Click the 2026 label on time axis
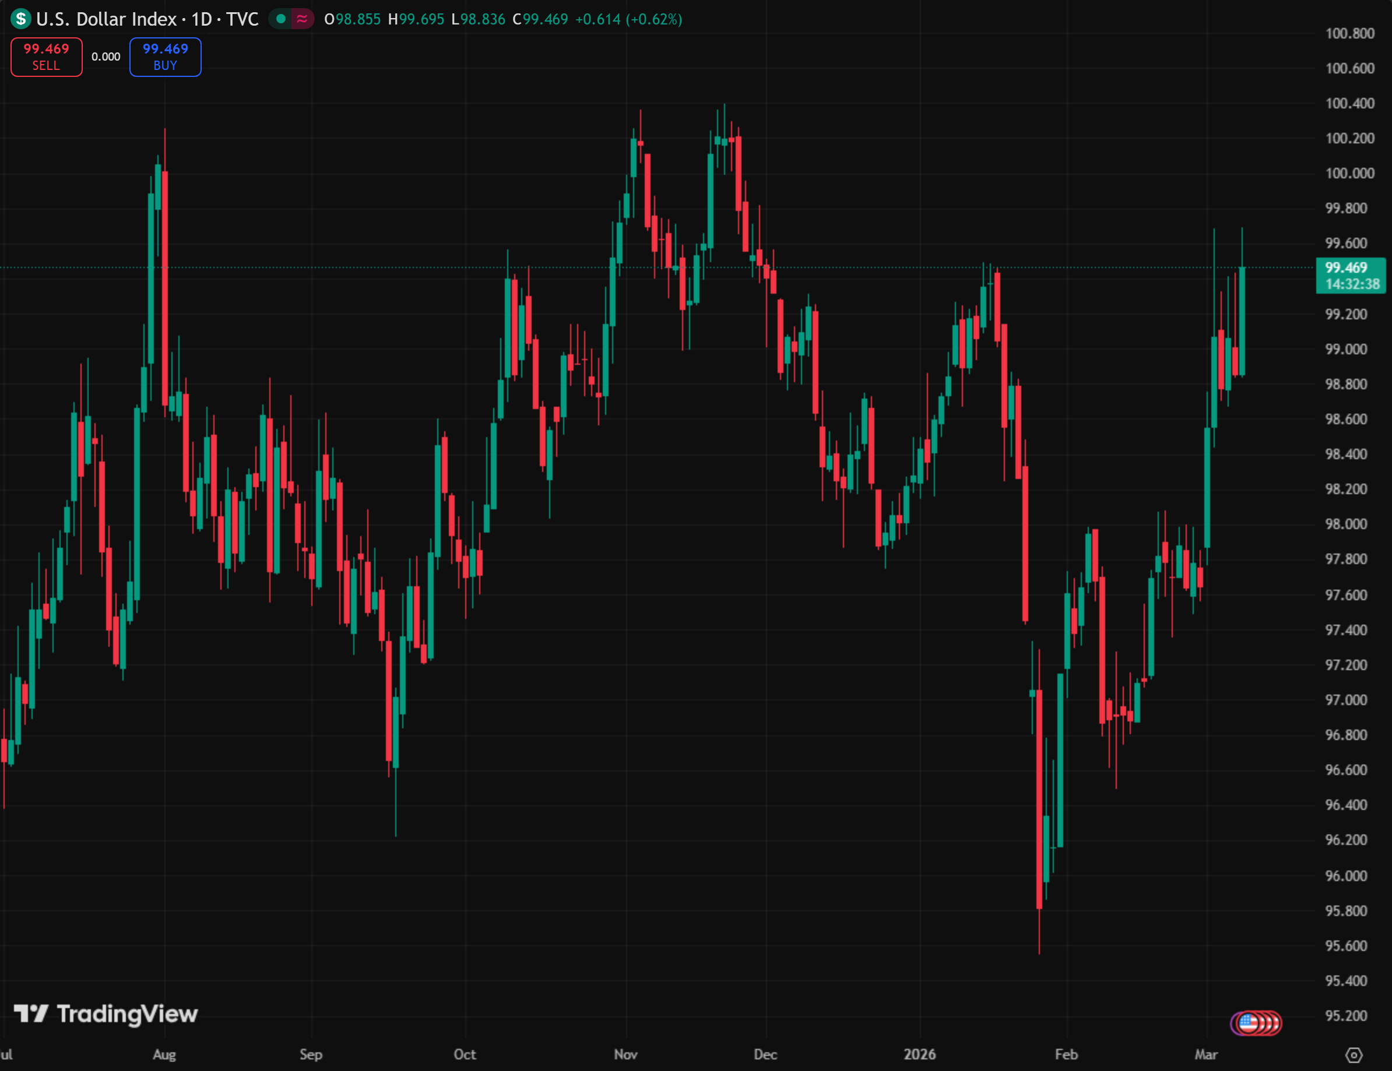This screenshot has height=1071, width=1392. (x=919, y=1055)
